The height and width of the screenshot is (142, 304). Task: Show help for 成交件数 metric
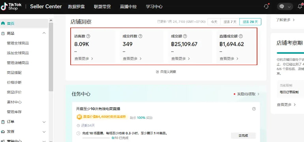coord(141,36)
